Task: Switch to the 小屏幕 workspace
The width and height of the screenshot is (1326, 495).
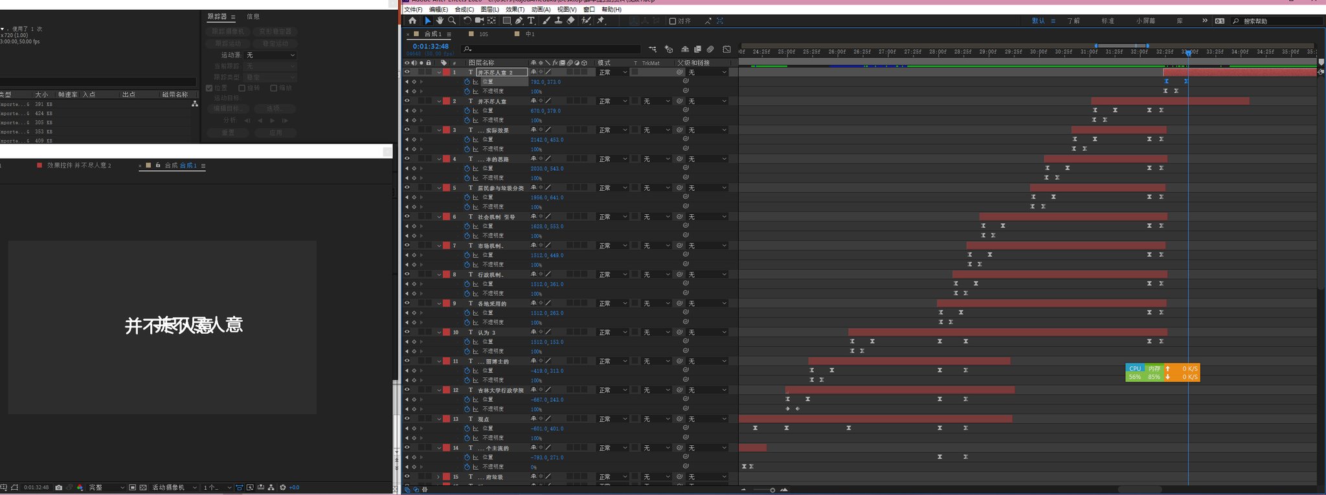Action: 1145,21
